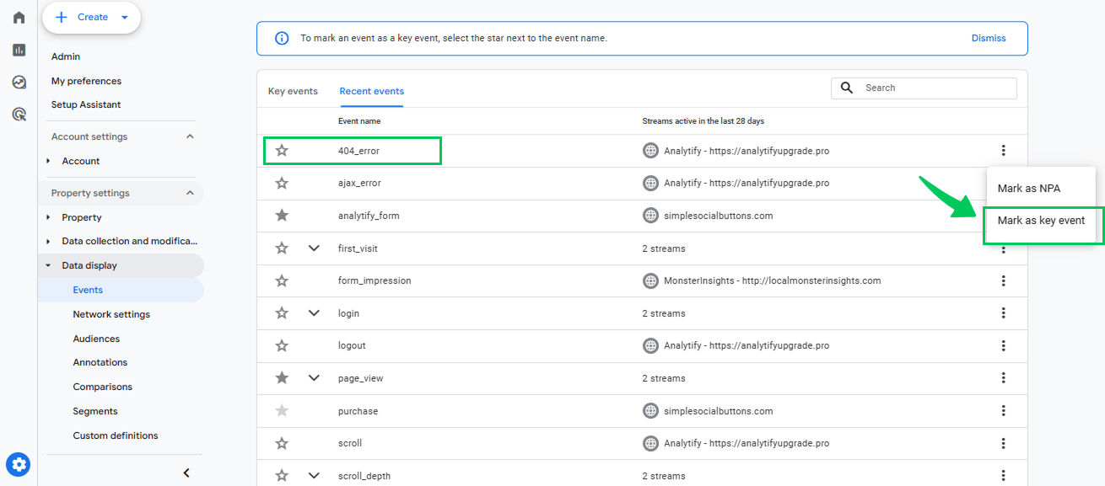This screenshot has height=486, width=1105.
Task: Open three-dot menu for 404_error row
Action: point(1003,151)
